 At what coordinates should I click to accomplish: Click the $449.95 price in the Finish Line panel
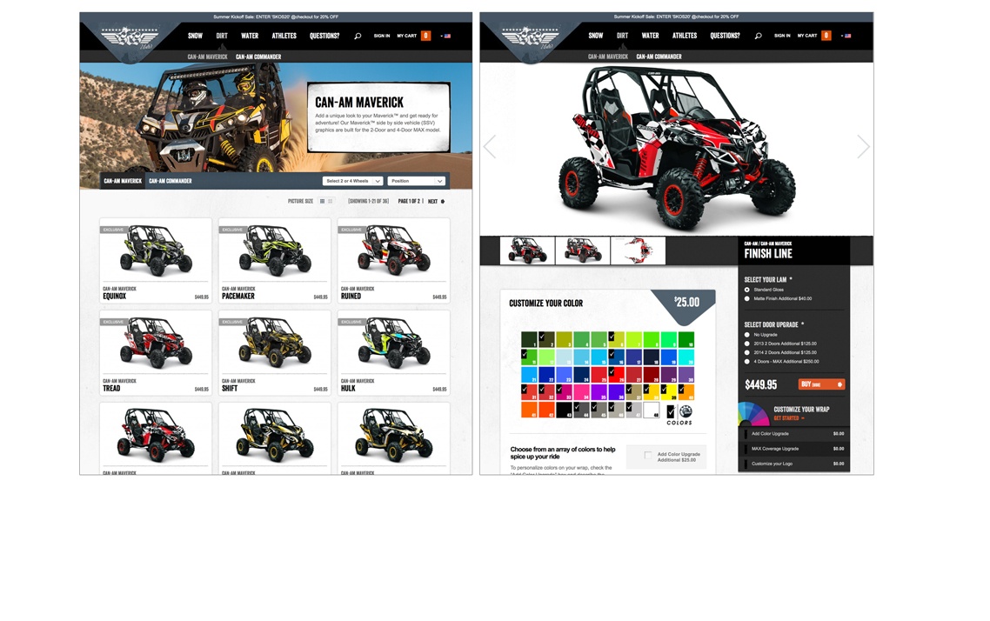click(x=761, y=385)
